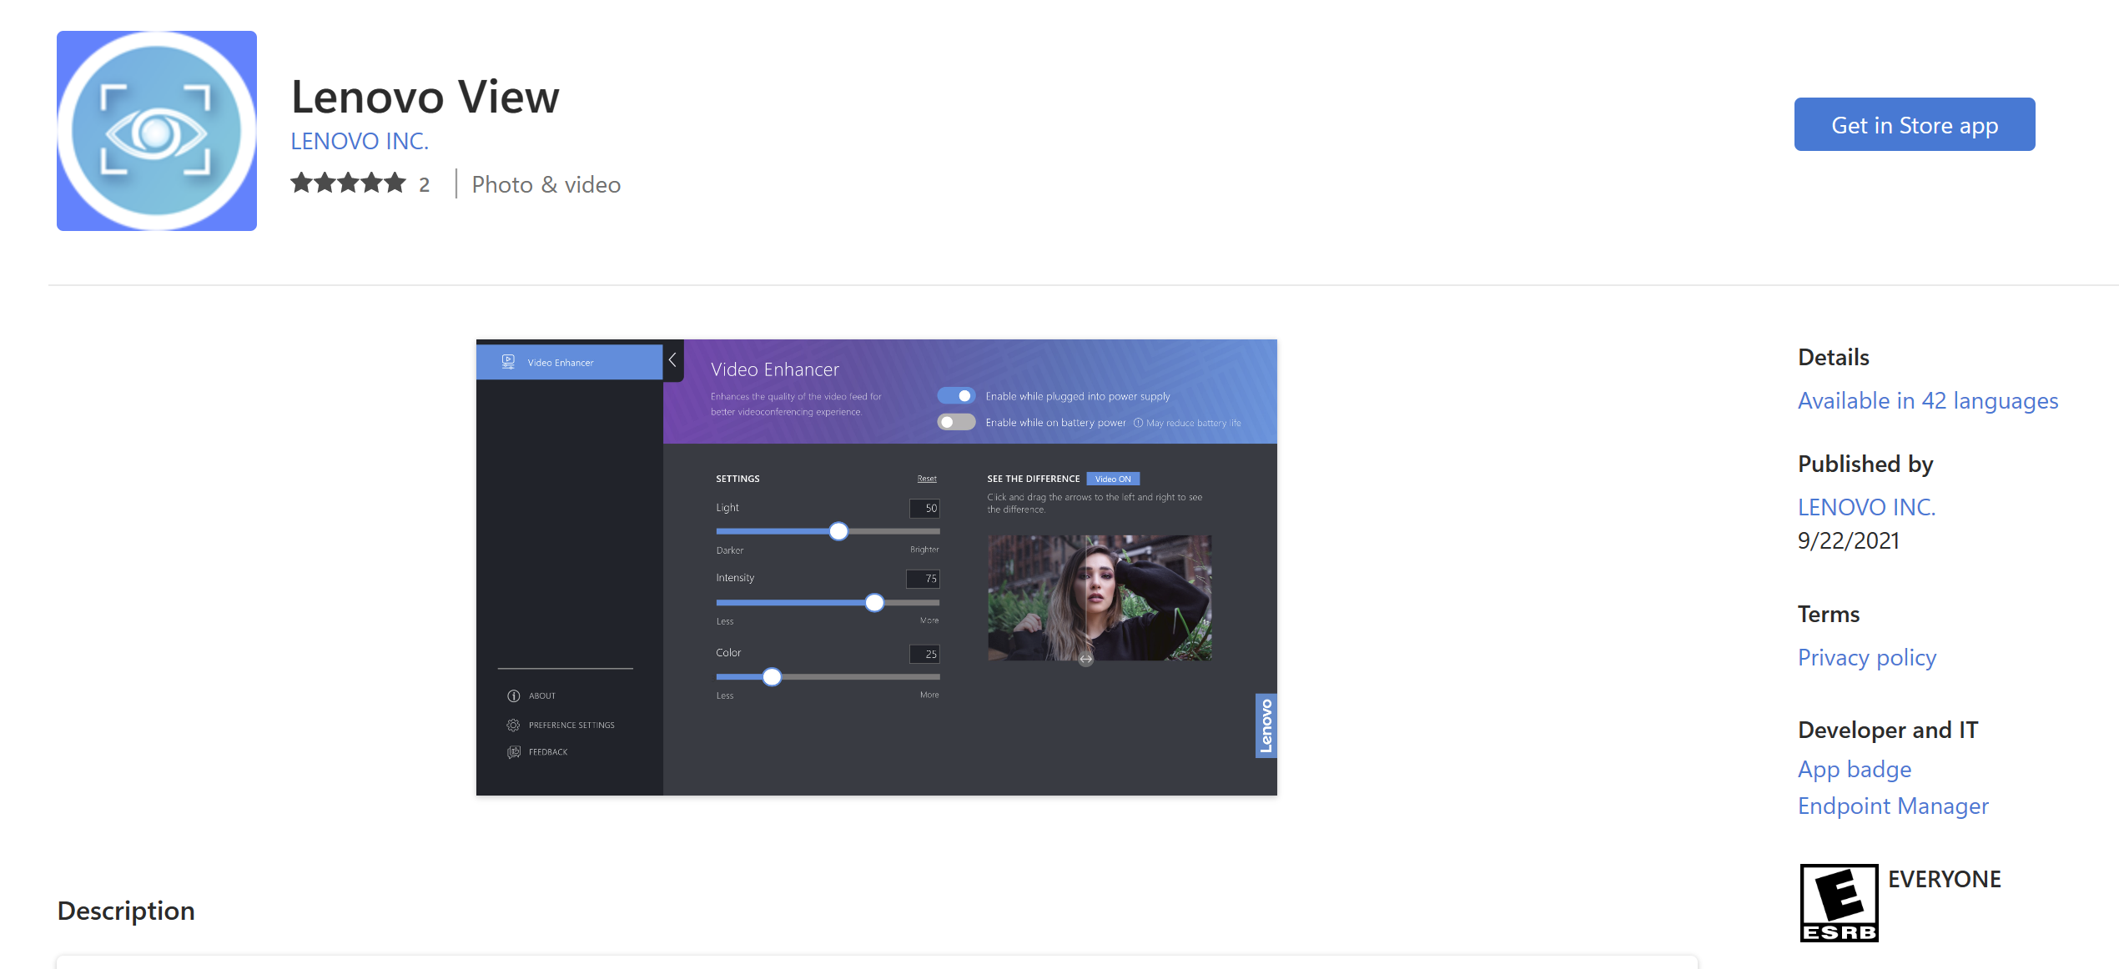This screenshot has width=2119, height=969.
Task: Click the About info icon
Action: coord(514,695)
